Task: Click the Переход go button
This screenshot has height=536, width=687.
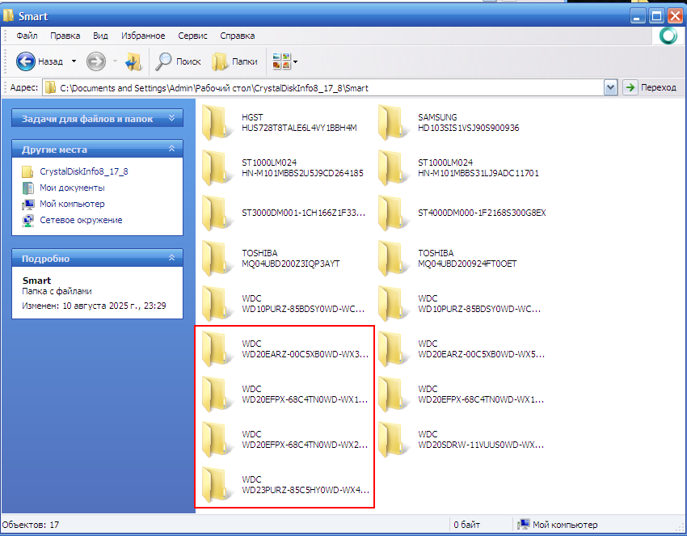Action: click(x=650, y=87)
